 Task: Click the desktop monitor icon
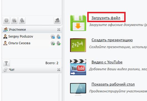coord(78,89)
